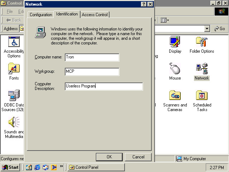Click the Show Desktop quick launch icon
The image size is (229, 172).
point(29,167)
